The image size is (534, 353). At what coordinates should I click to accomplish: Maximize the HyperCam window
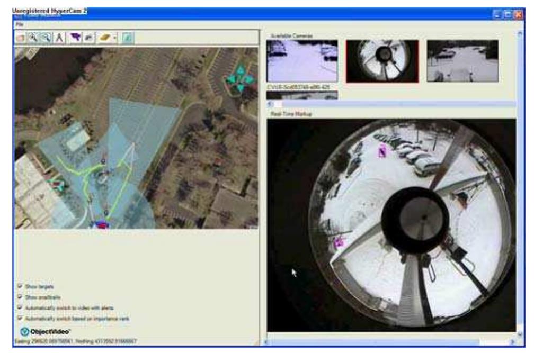(508, 14)
